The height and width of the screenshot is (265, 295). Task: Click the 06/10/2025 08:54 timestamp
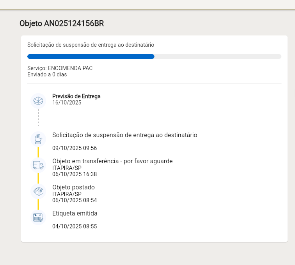click(75, 200)
